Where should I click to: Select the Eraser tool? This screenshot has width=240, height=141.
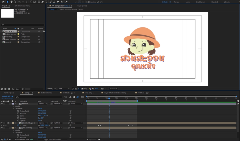coord(58,2)
